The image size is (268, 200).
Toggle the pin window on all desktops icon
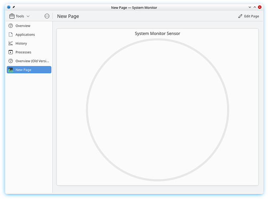point(14,7)
